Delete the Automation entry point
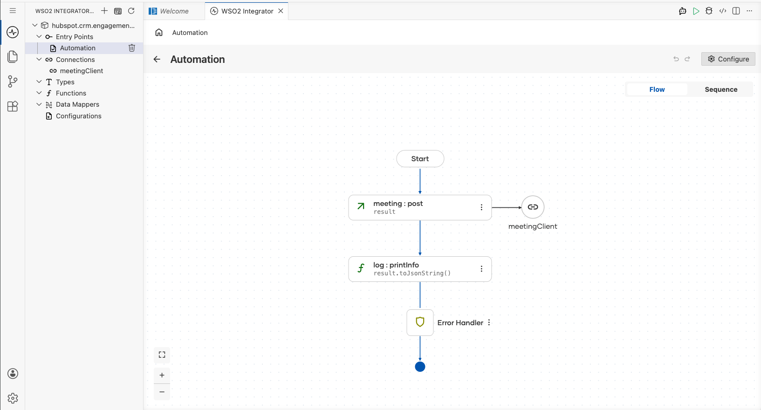 [132, 48]
